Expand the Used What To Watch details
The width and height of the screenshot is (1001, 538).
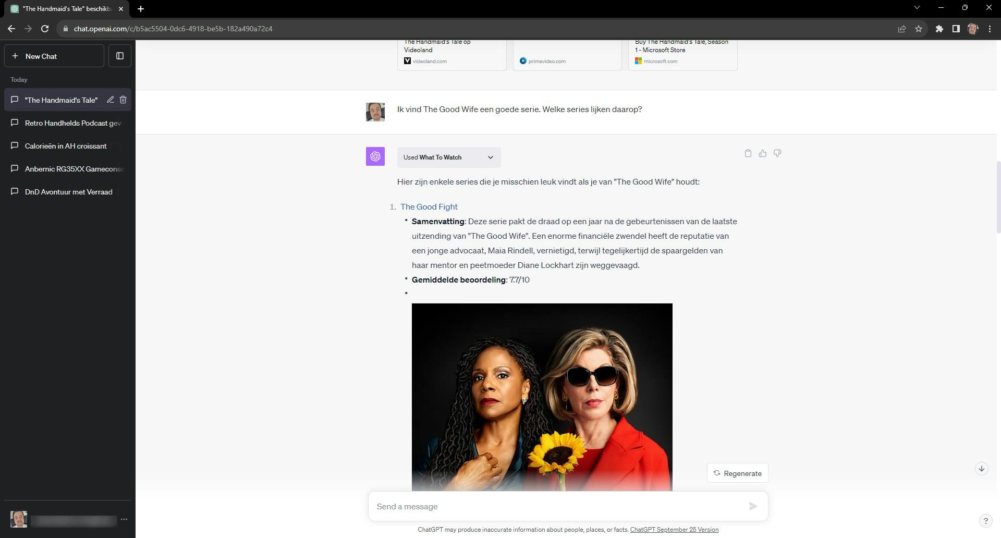click(449, 157)
